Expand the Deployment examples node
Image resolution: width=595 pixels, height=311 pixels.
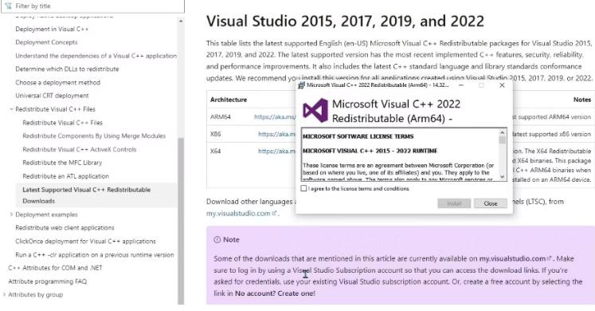11,215
